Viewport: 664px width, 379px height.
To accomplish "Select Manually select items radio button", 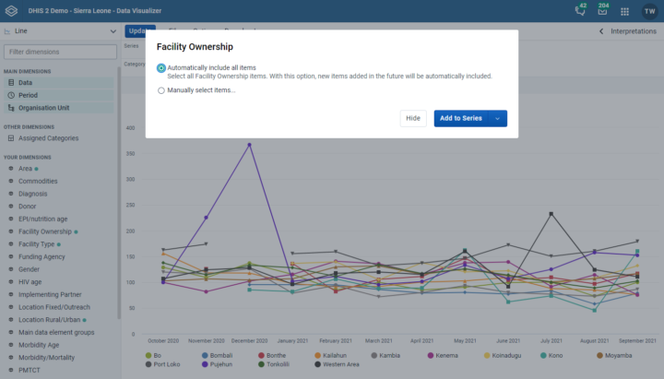I will click(x=160, y=90).
